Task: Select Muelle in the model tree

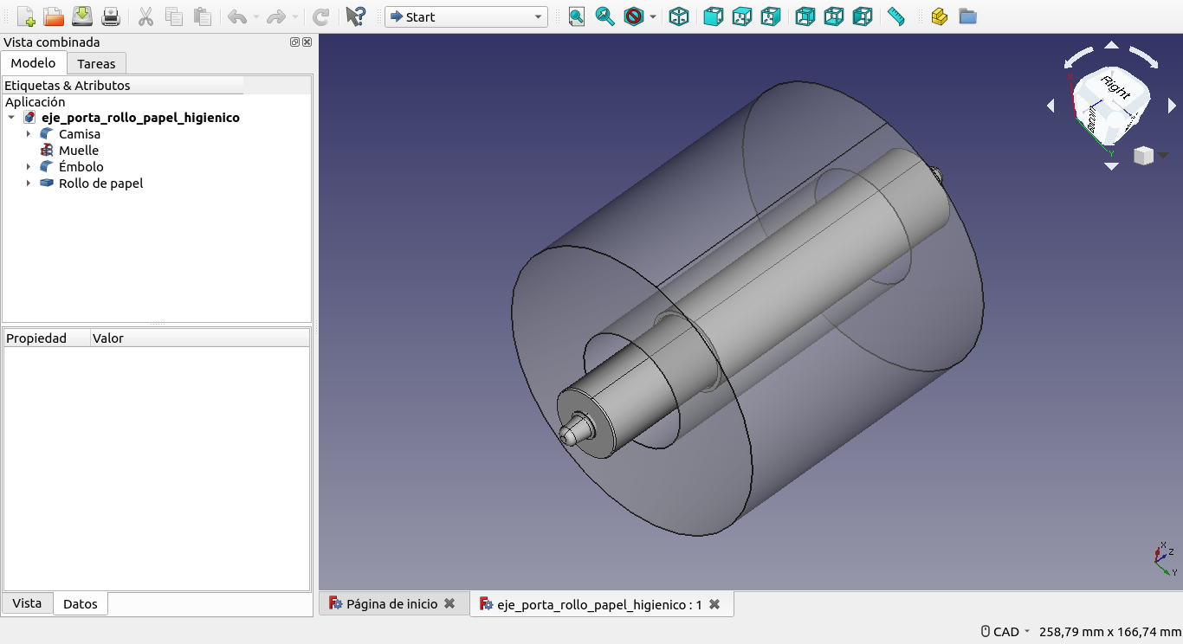Action: tap(79, 151)
